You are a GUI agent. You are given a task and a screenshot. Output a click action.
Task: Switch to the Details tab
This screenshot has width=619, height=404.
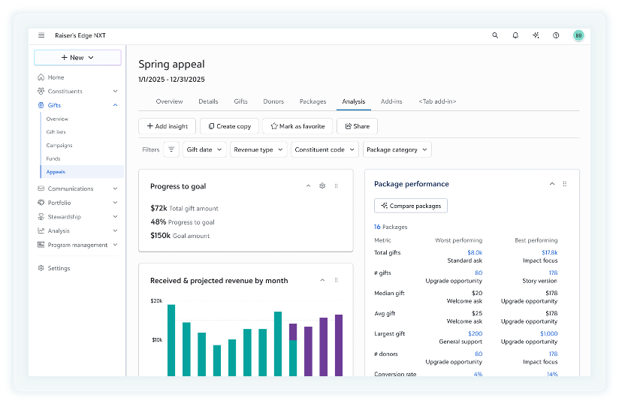[x=208, y=101]
